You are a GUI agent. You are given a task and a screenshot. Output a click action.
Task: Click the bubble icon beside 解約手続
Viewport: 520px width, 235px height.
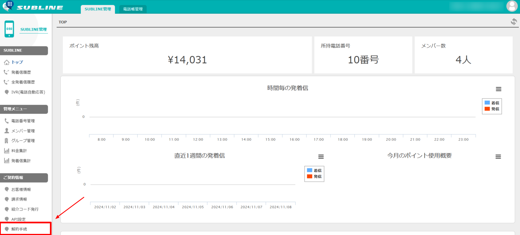pyautogui.click(x=7, y=229)
